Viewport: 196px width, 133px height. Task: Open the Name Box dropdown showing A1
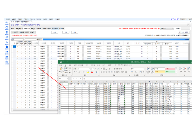67,78
